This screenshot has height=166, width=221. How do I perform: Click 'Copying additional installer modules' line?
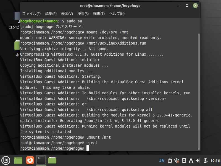click(64, 65)
